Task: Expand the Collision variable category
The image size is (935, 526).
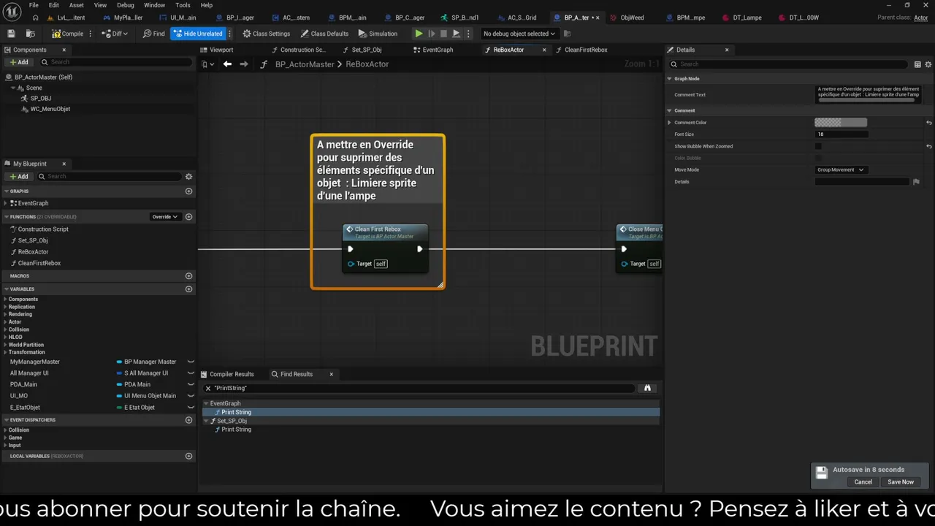Action: (6, 329)
